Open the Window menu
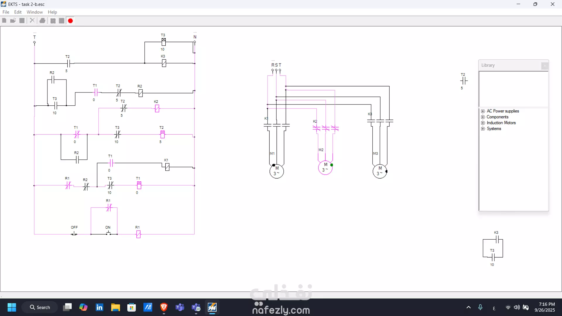The height and width of the screenshot is (316, 562). (35, 12)
